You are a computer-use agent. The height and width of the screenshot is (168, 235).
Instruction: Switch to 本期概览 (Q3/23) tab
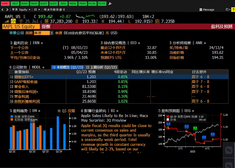click(67, 67)
